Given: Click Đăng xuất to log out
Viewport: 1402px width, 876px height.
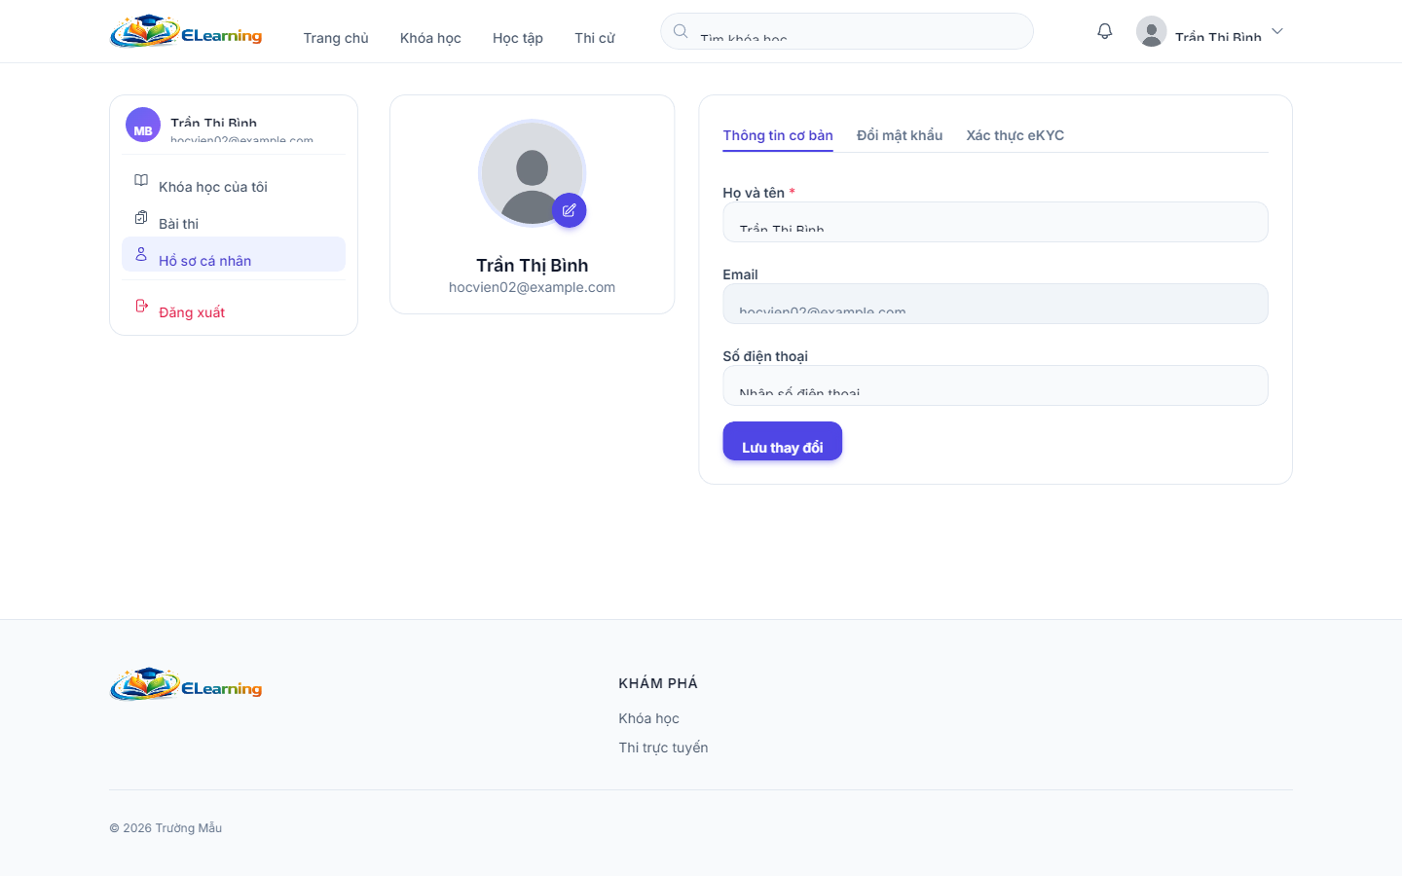Looking at the screenshot, I should tap(234, 307).
